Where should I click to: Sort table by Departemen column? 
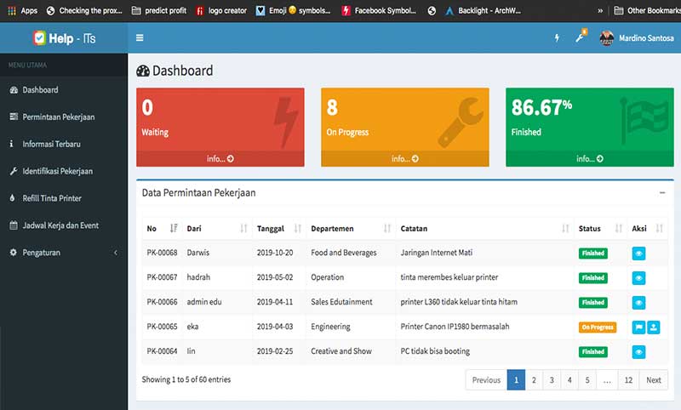[351, 228]
